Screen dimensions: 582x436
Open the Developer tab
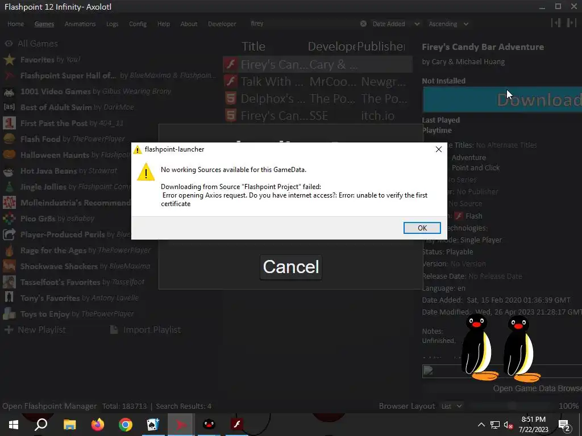[x=222, y=24]
